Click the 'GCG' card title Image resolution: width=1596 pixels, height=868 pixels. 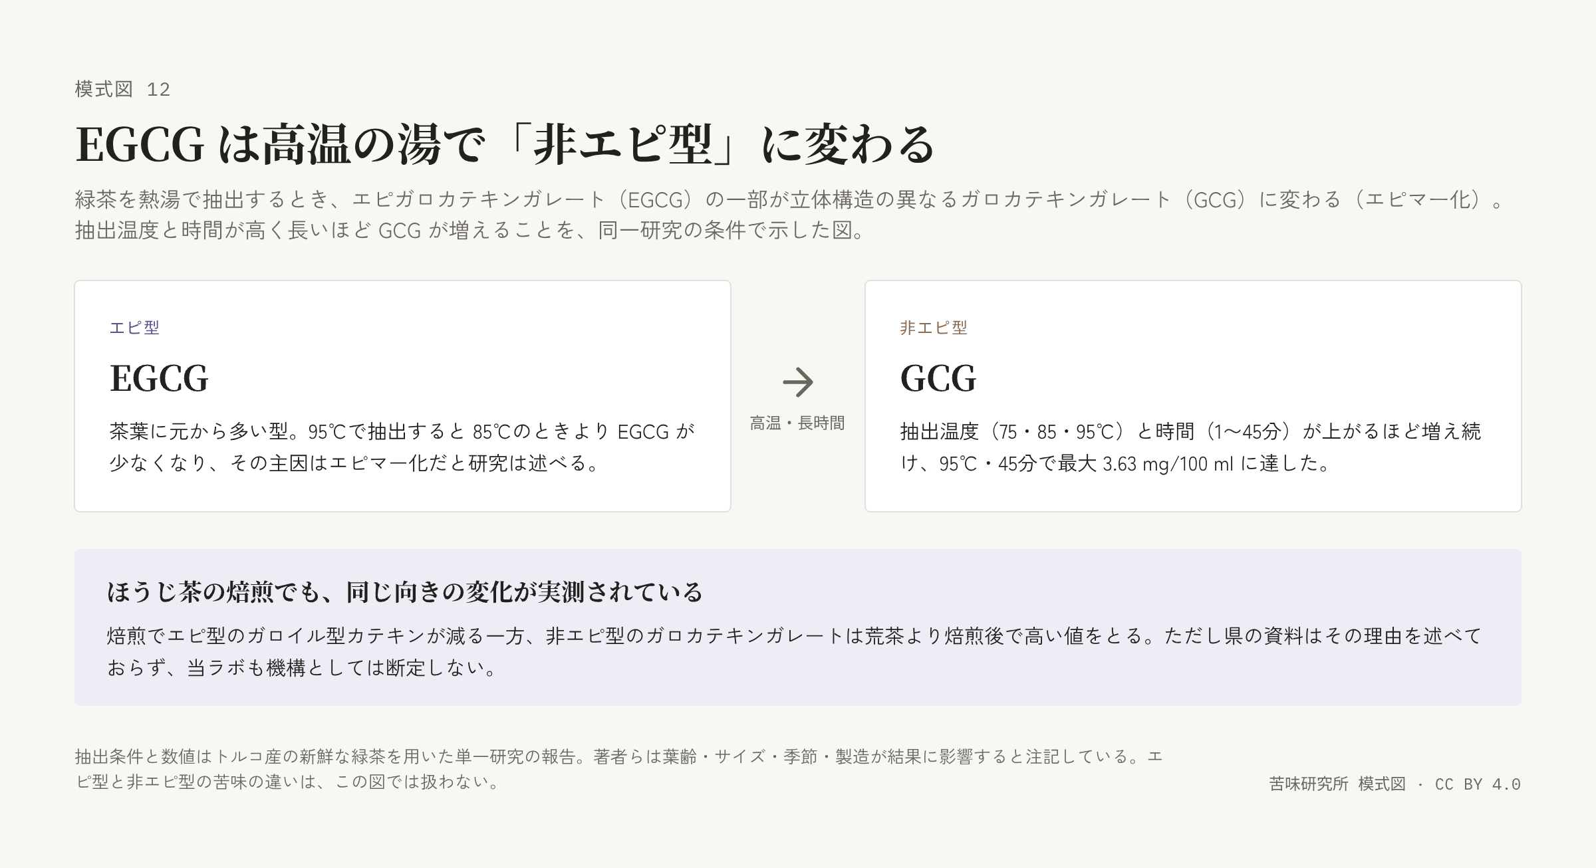point(938,378)
